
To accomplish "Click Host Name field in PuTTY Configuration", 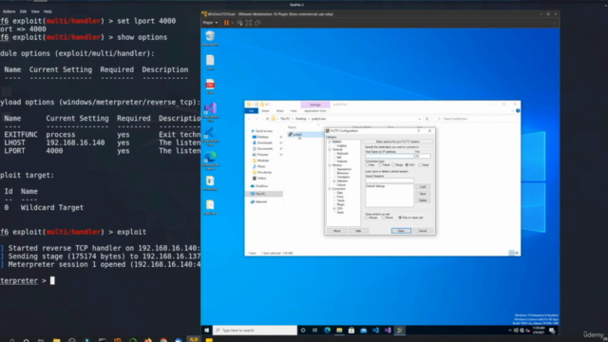I will (389, 156).
